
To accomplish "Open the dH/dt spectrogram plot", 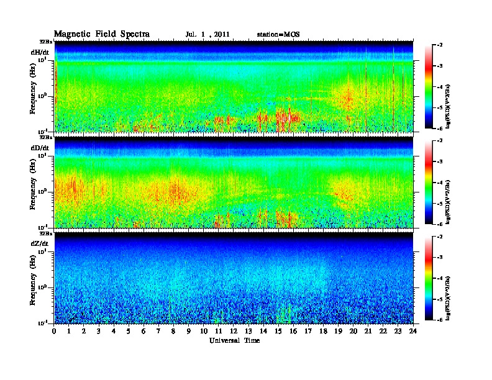I will (234, 86).
